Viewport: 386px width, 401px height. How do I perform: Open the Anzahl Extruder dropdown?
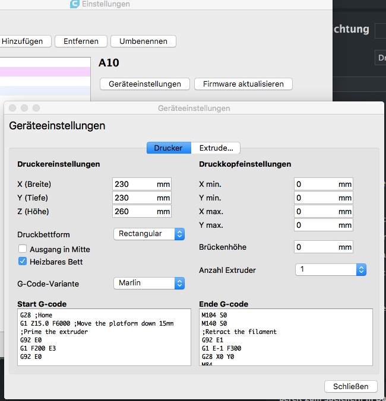[x=330, y=269]
